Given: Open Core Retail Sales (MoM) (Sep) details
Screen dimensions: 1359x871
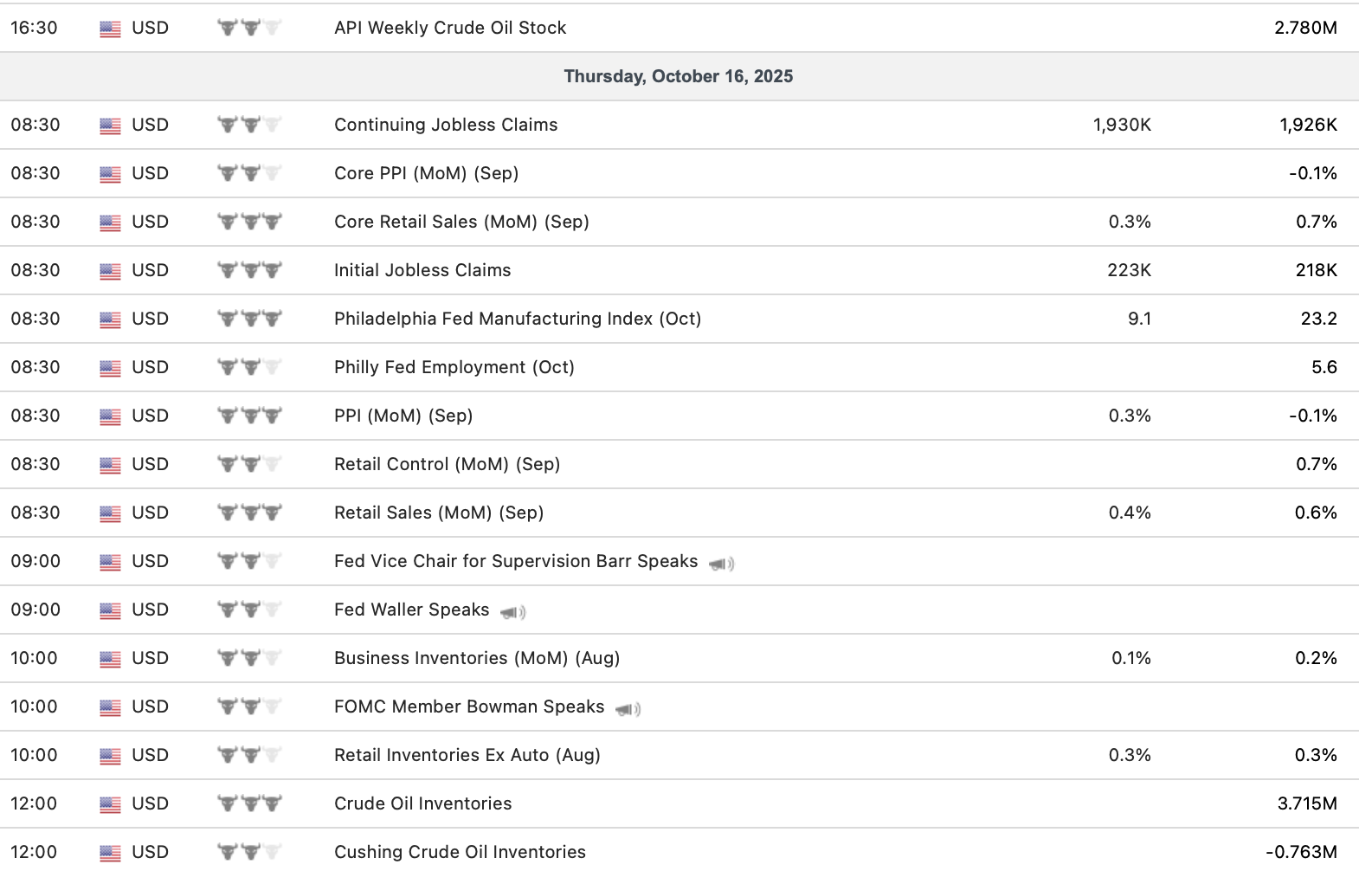Looking at the screenshot, I should click(x=461, y=222).
